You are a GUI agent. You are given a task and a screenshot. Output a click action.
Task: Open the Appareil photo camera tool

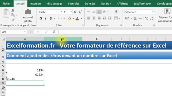coord(28,16)
